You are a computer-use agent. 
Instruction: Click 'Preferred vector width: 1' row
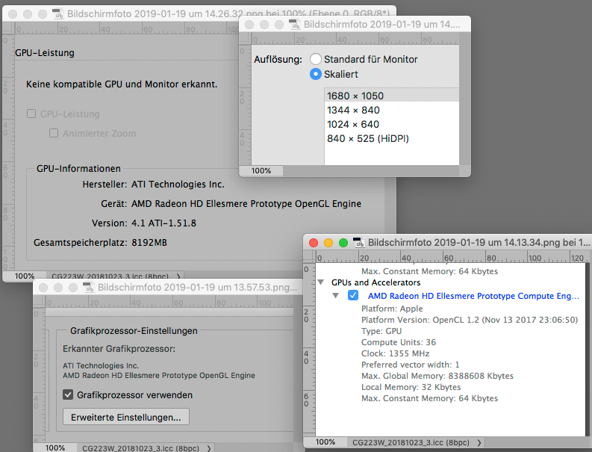[x=410, y=365]
